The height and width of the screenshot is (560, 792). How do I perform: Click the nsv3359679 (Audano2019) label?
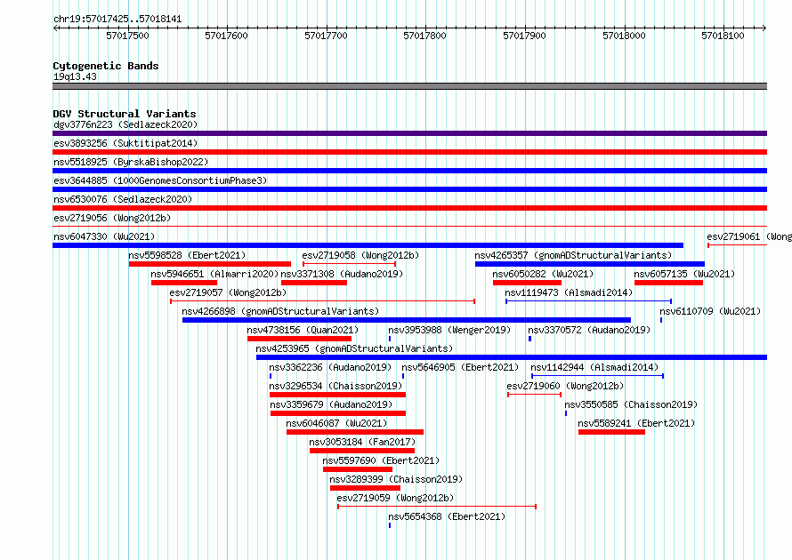[x=331, y=404]
